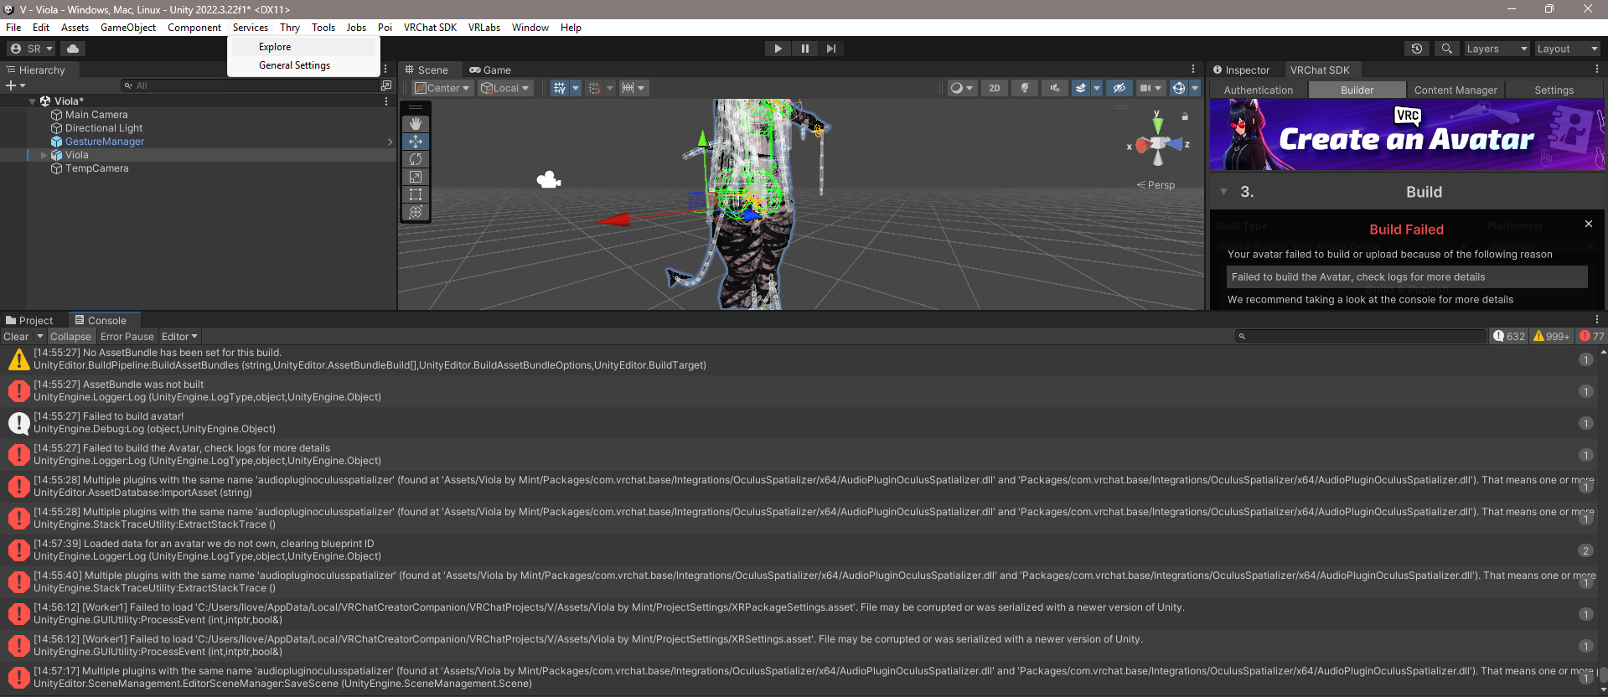The image size is (1608, 697).
Task: Toggle 2D view mode
Action: point(995,88)
